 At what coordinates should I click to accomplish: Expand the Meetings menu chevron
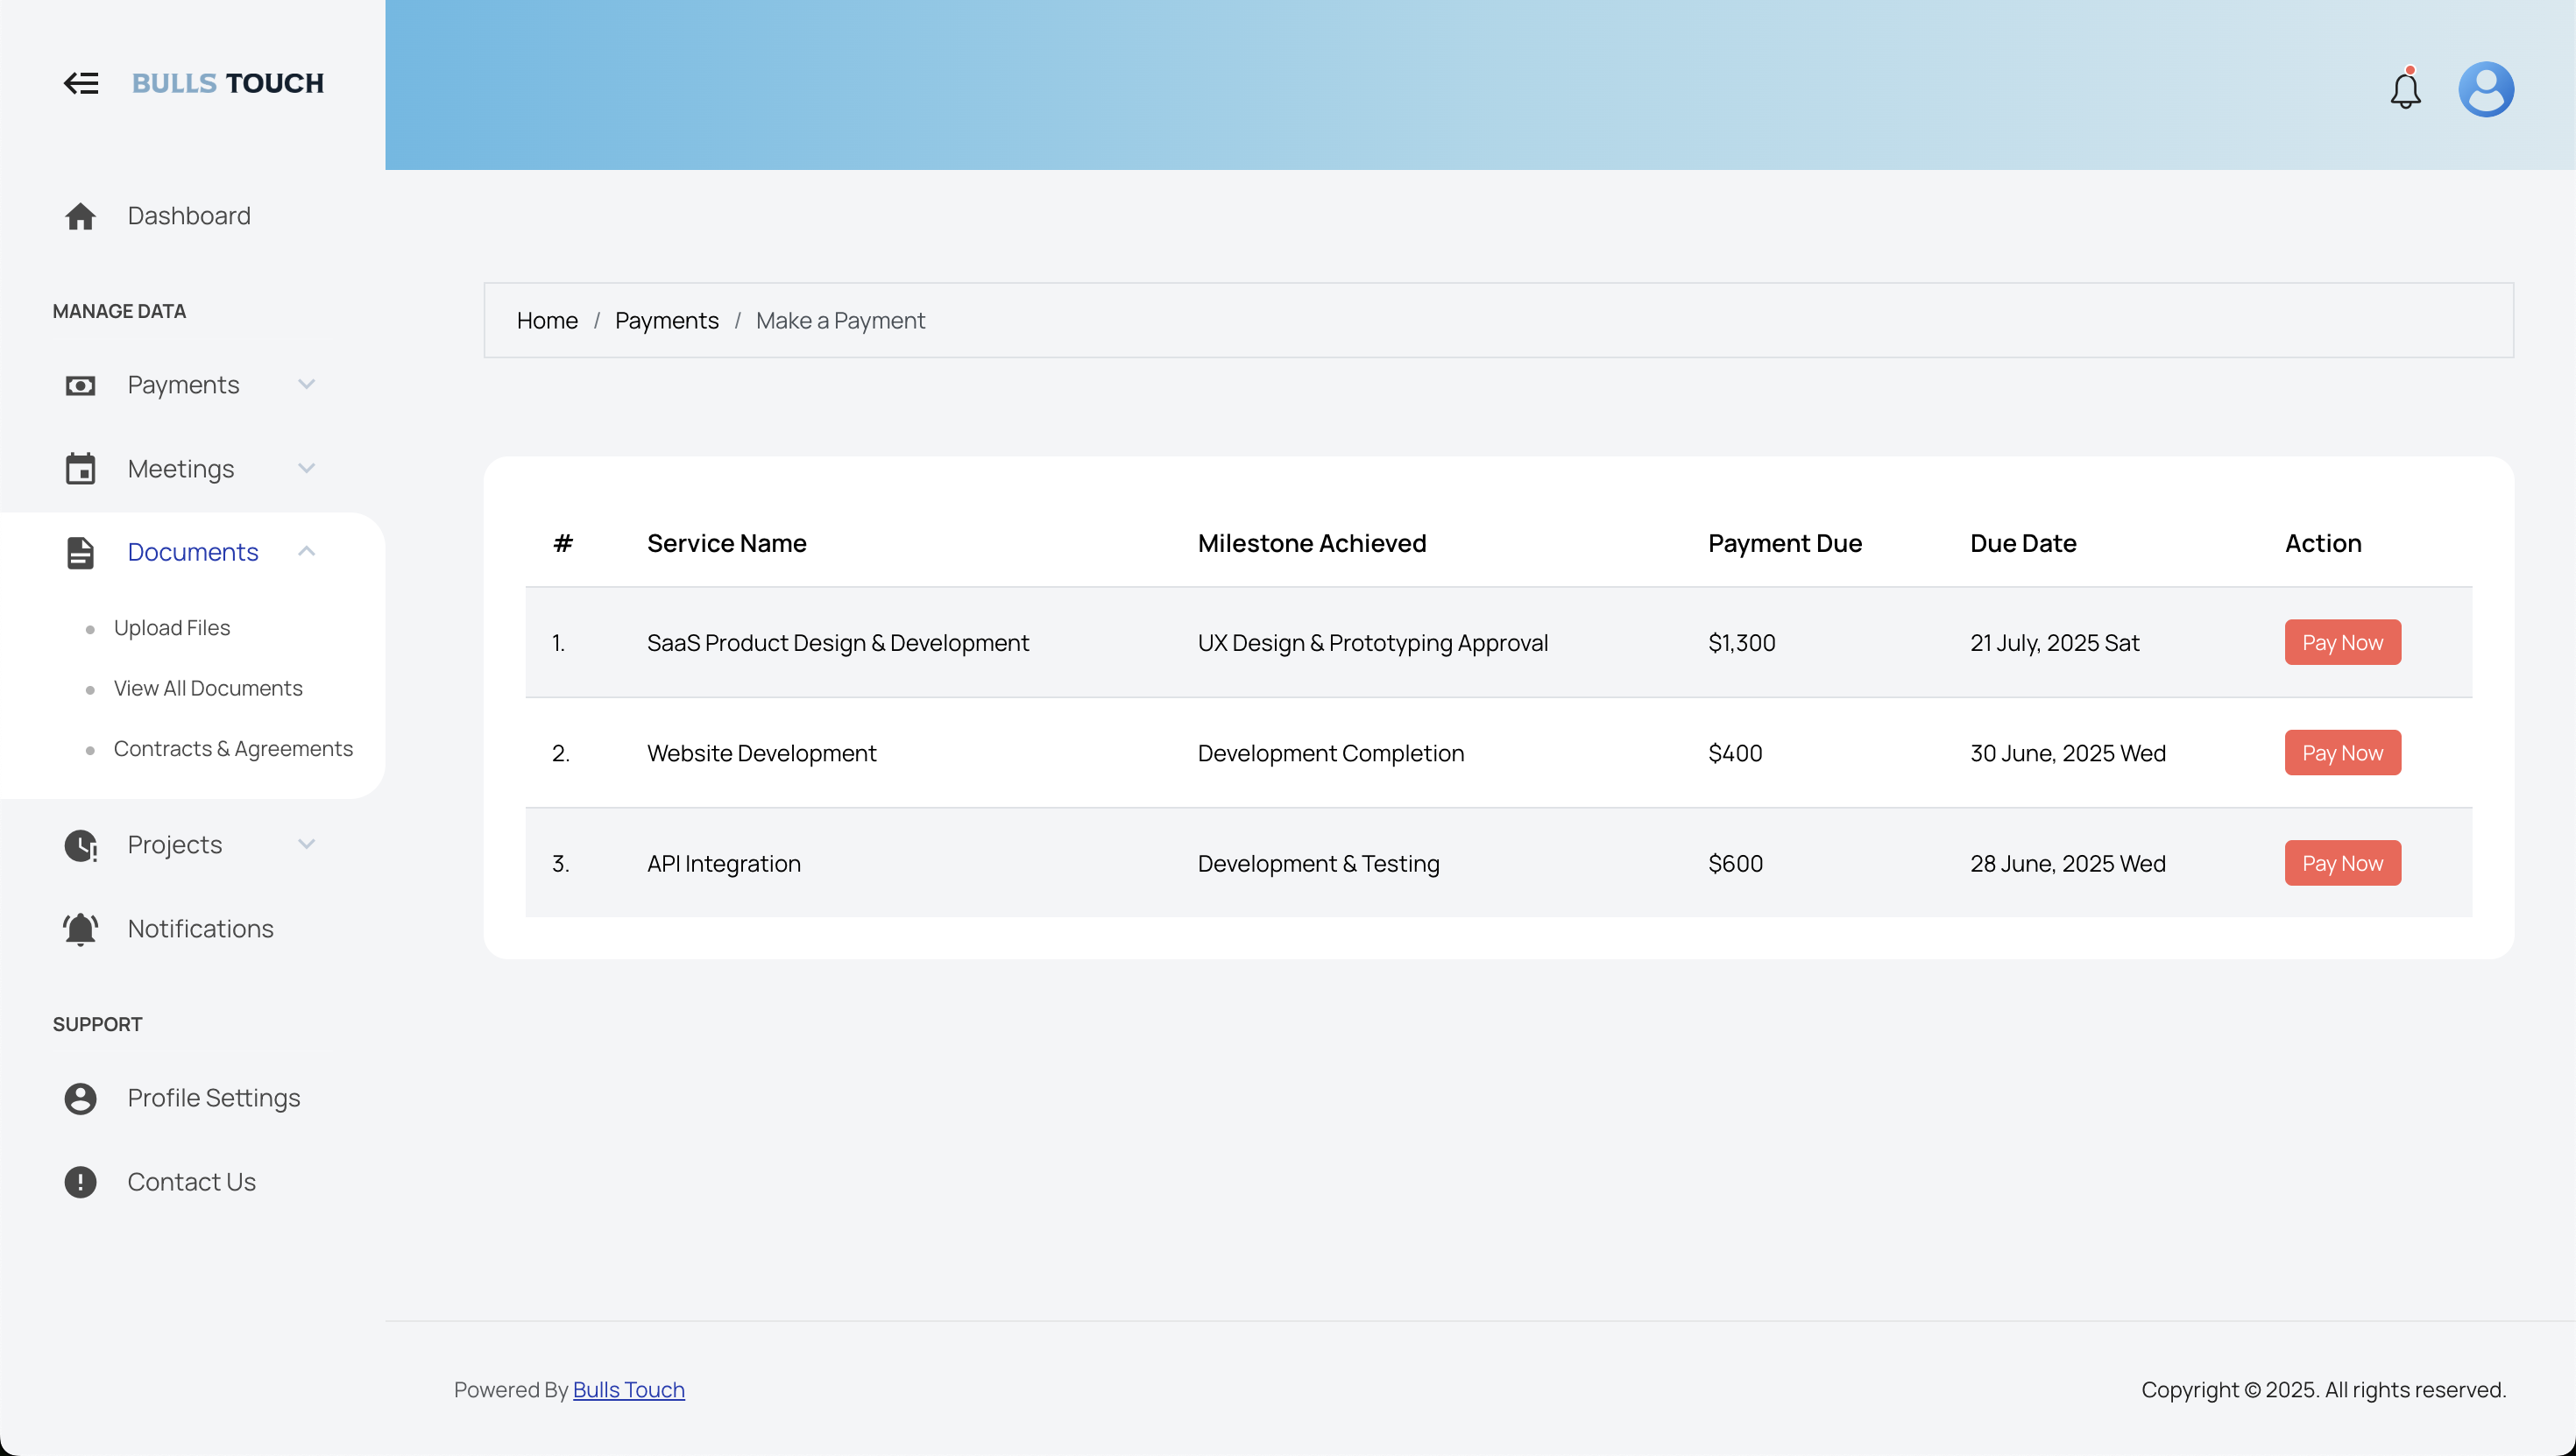(307, 469)
